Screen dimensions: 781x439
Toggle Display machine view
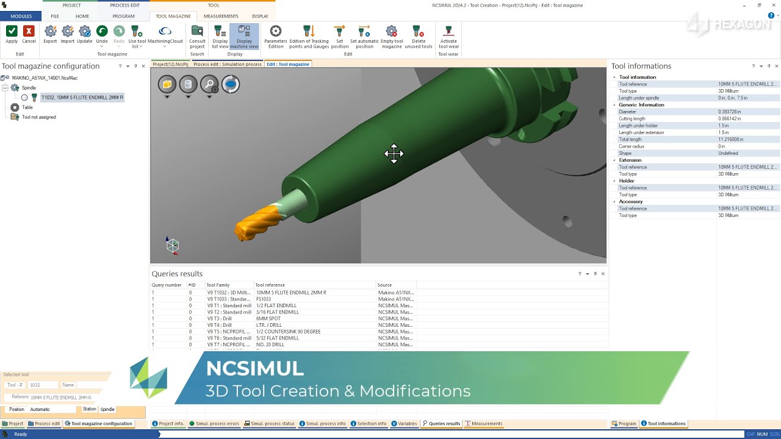tap(244, 37)
